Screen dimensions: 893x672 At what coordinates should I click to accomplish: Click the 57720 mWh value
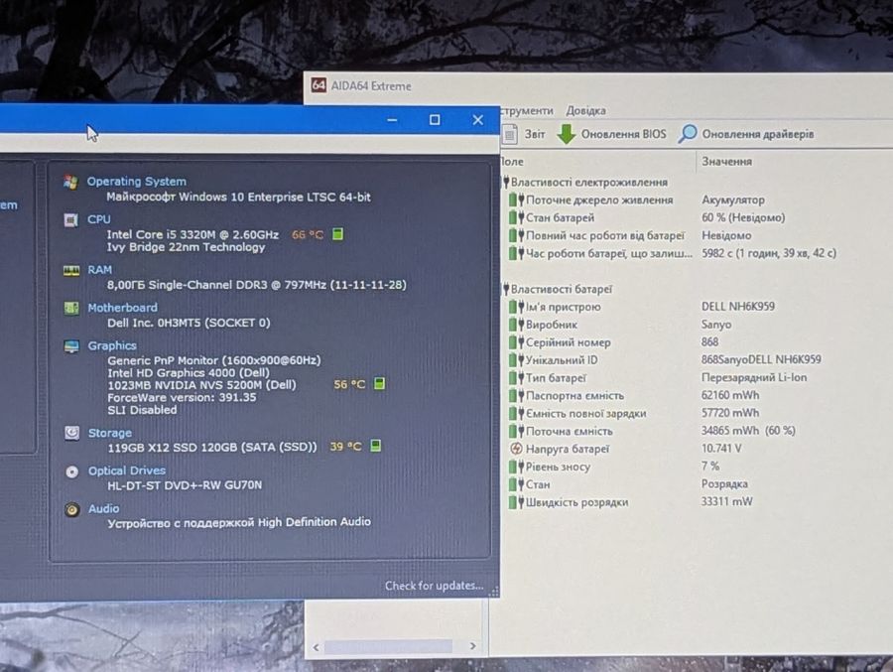[x=729, y=413]
